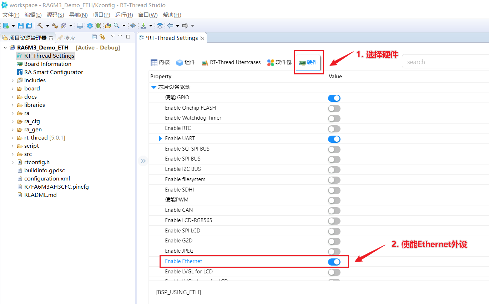Open the wrench-and-screwdriver tools icon
The width and height of the screenshot is (489, 304).
tap(64, 26)
